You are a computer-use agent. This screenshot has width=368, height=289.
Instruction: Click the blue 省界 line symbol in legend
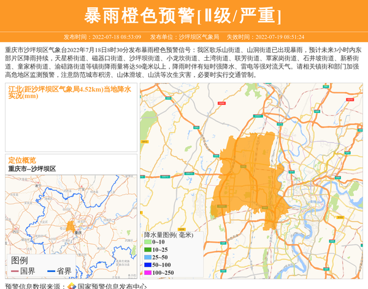51,271
